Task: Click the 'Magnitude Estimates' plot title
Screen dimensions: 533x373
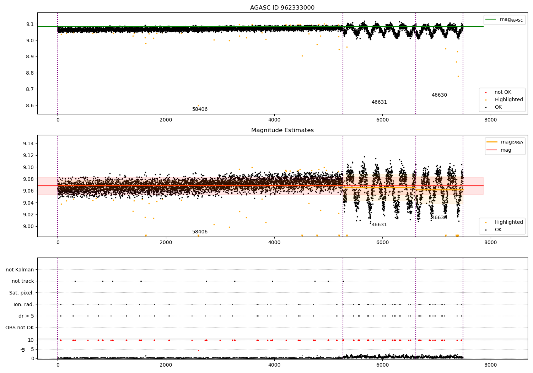Action: [282, 130]
